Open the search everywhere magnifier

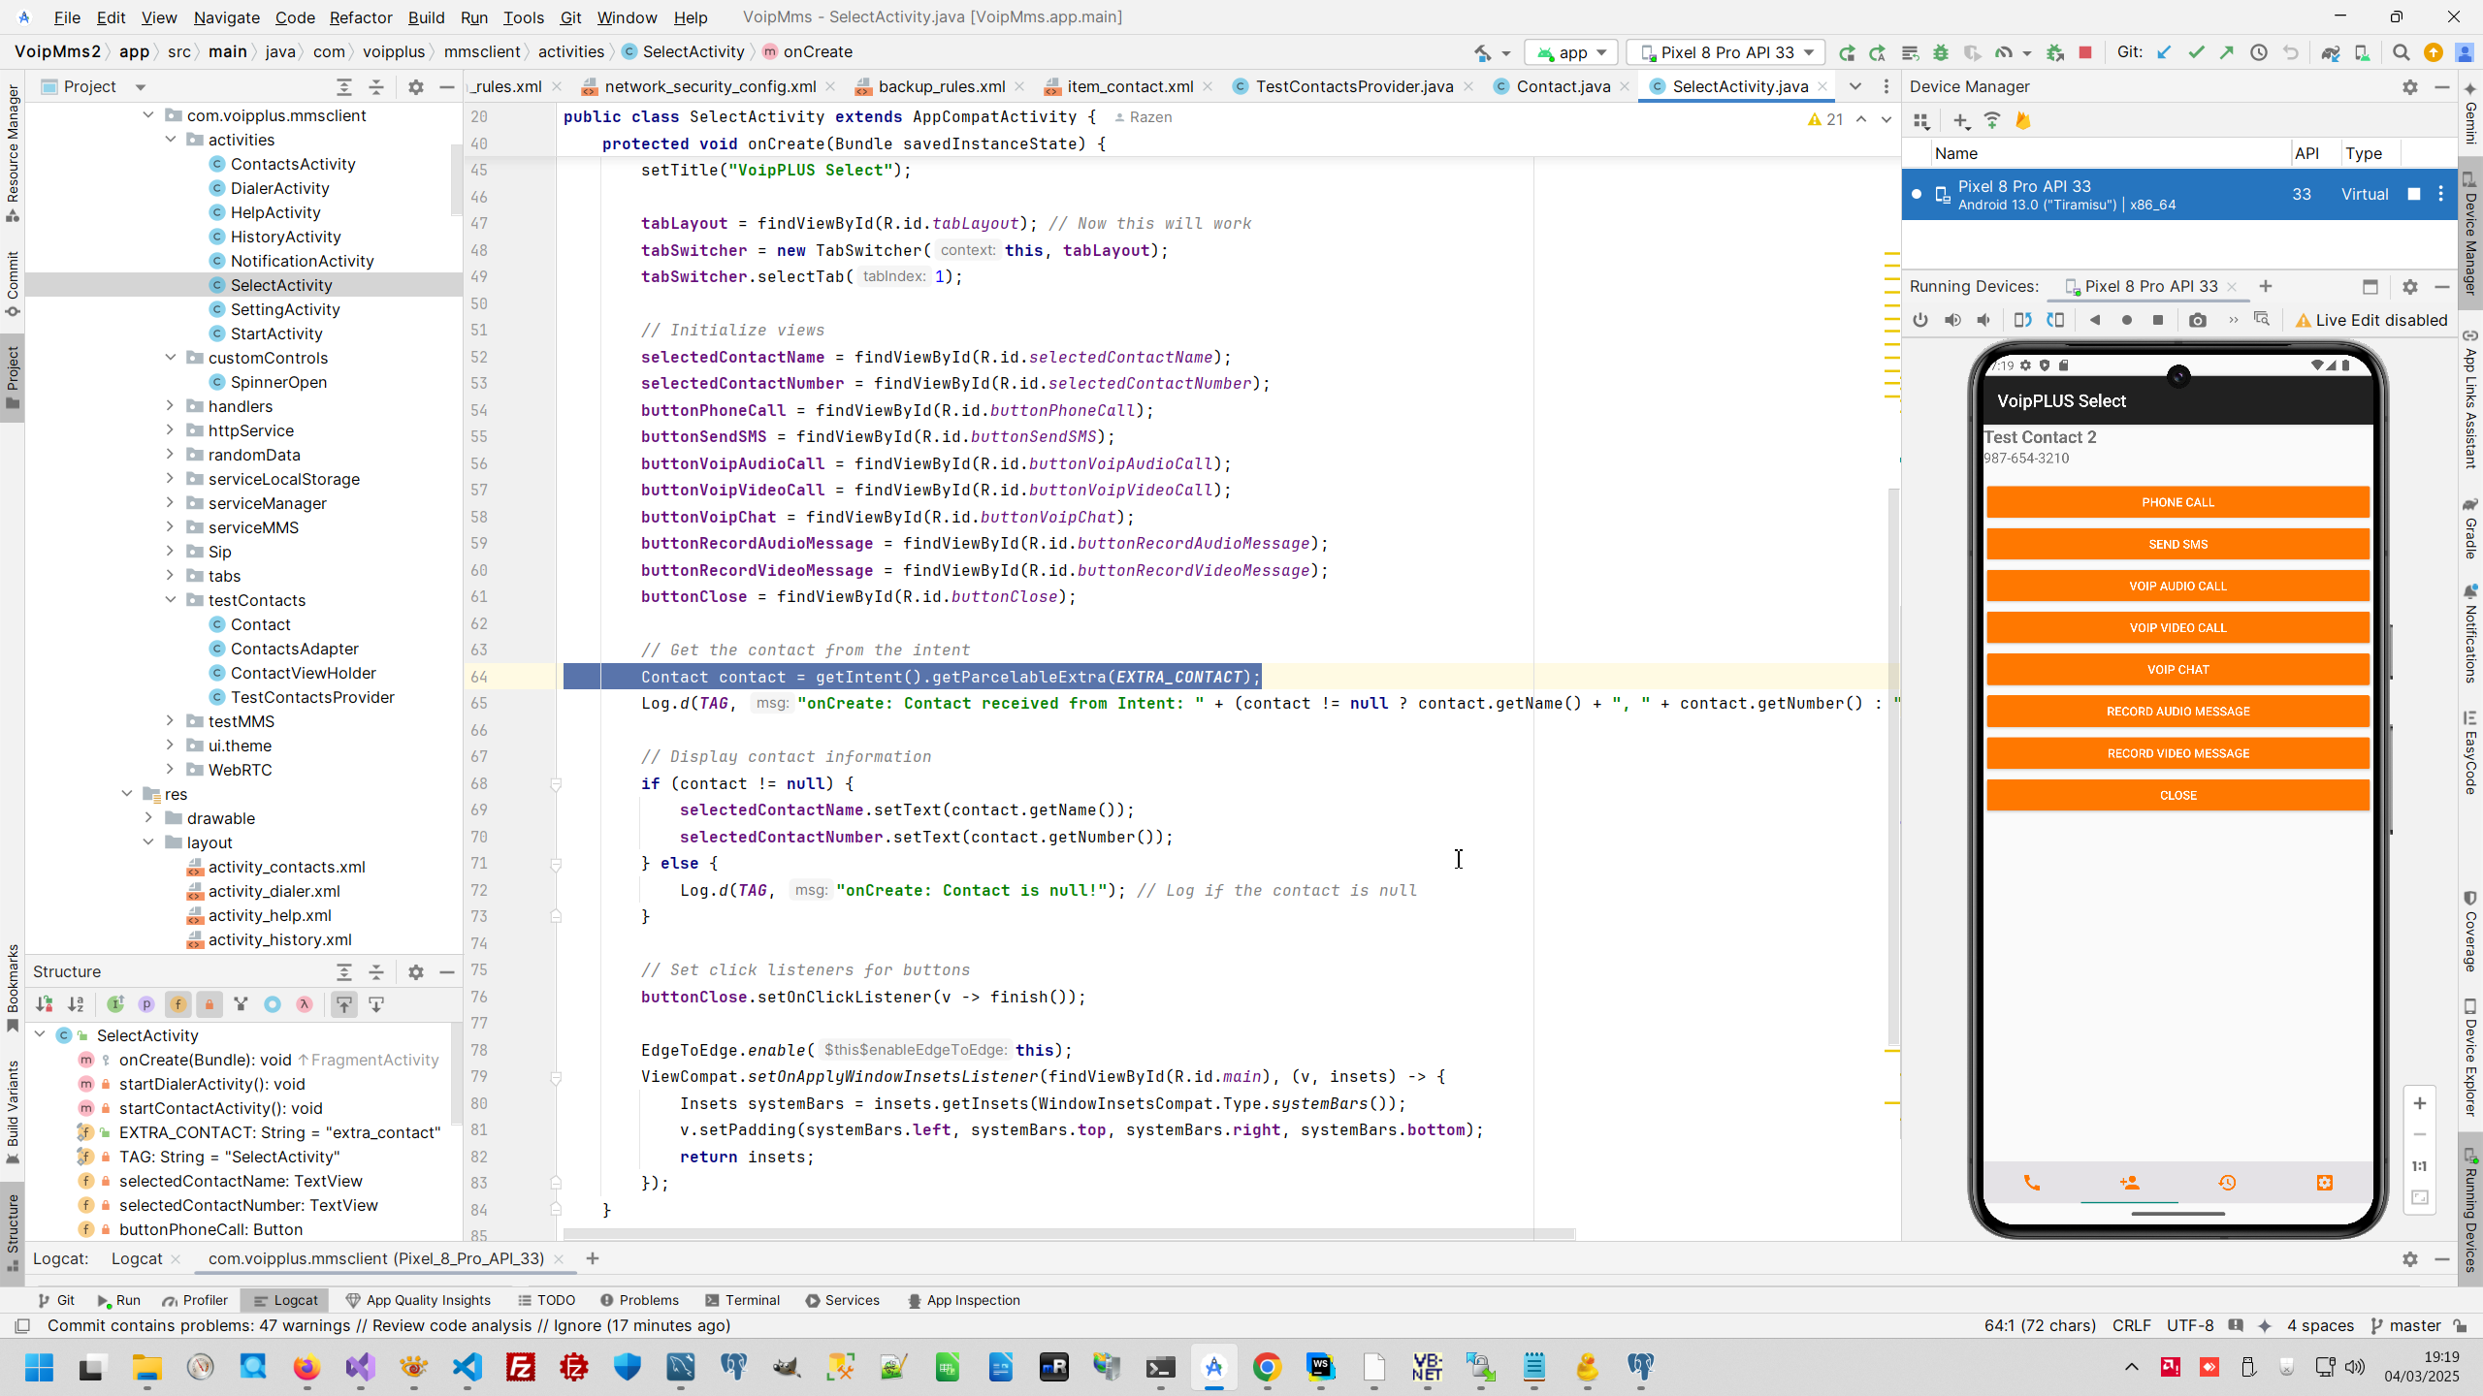pos(2401,52)
